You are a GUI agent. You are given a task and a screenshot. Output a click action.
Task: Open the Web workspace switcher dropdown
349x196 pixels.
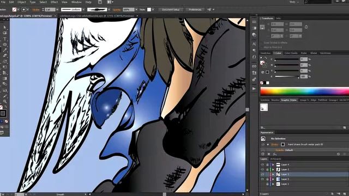coord(293,2)
